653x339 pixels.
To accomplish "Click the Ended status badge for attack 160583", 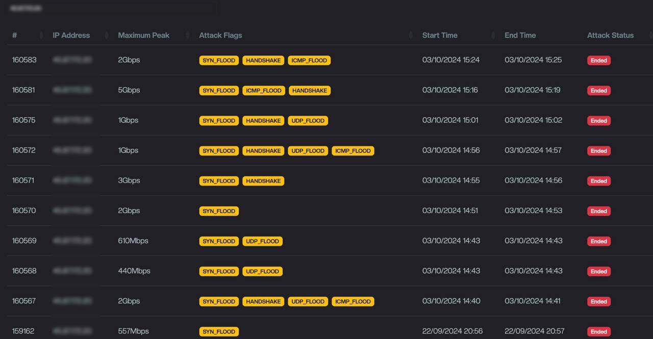I will [x=598, y=60].
